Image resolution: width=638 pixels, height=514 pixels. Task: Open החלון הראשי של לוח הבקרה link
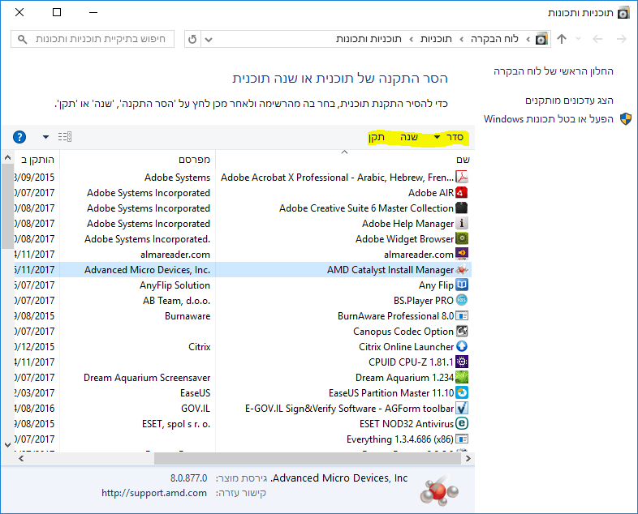554,71
